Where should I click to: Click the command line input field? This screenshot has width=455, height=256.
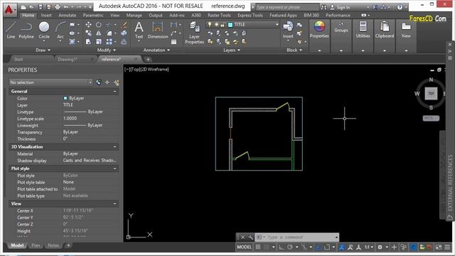(x=296, y=237)
